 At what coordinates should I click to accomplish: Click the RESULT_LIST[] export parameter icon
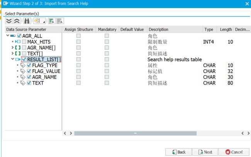coord(18,59)
